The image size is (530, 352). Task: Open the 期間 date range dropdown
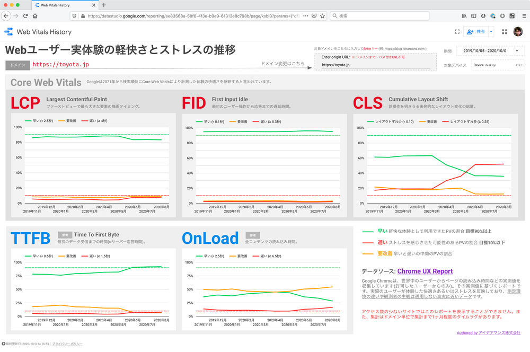coord(490,51)
